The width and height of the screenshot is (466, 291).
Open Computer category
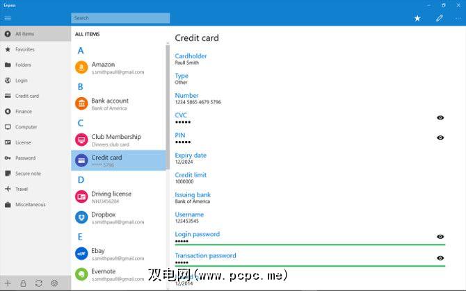(x=35, y=127)
